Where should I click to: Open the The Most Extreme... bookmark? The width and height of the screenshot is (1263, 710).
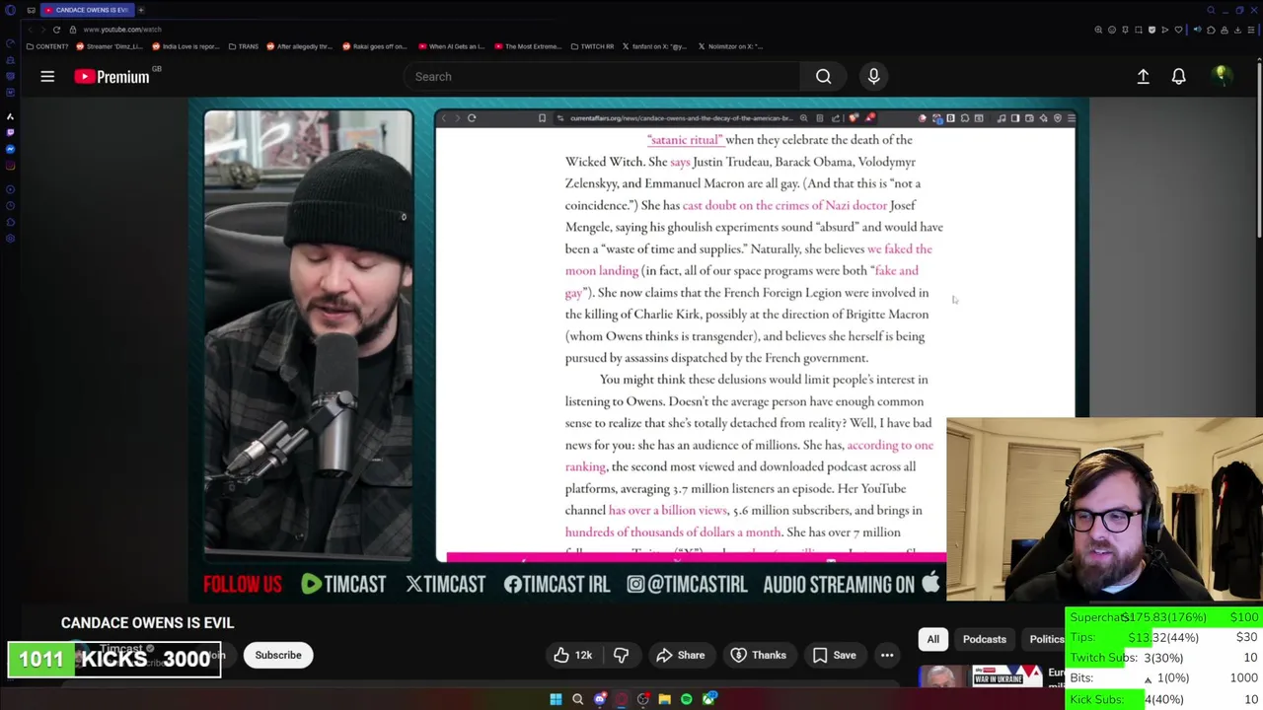528,46
